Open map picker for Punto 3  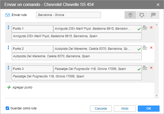[x=145, y=68]
